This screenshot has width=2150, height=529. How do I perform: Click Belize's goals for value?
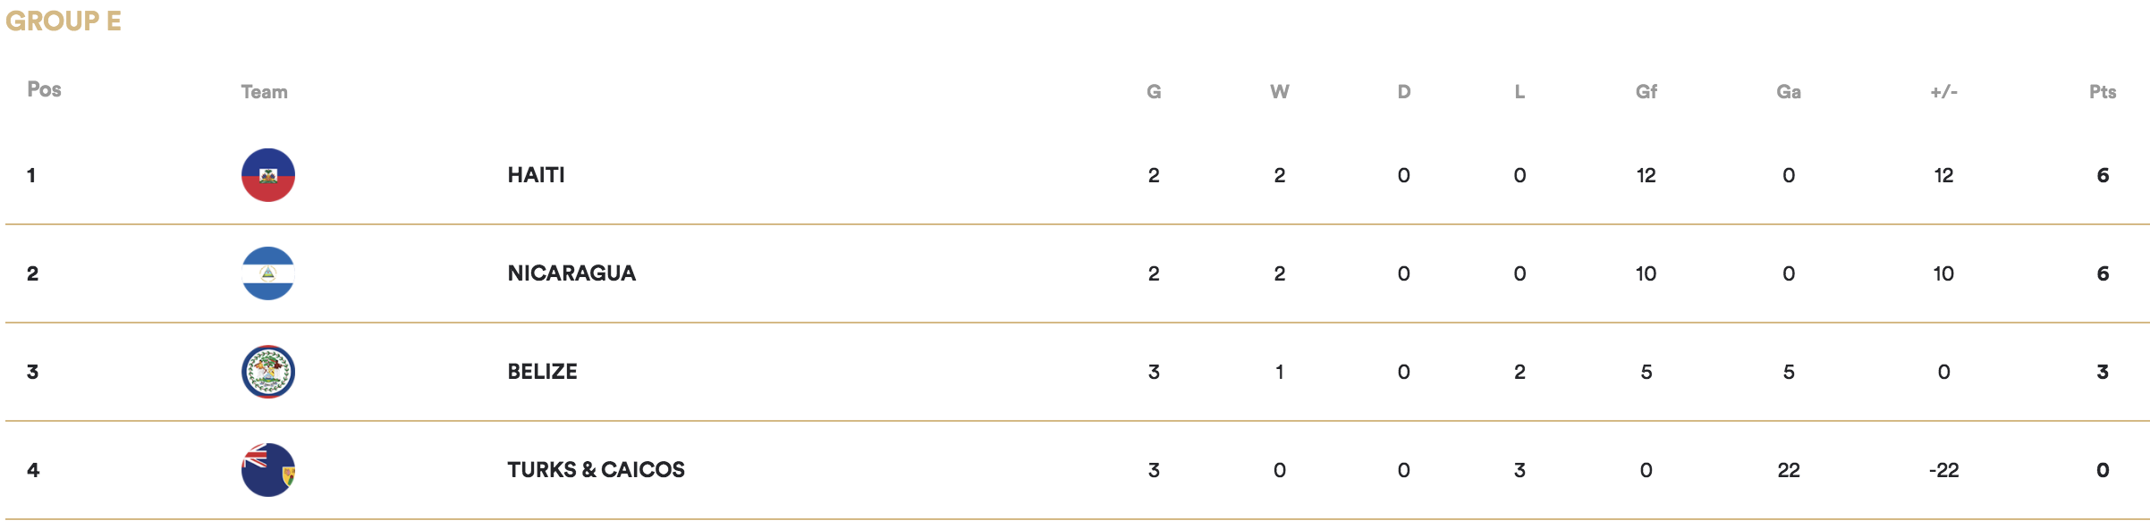(1646, 372)
